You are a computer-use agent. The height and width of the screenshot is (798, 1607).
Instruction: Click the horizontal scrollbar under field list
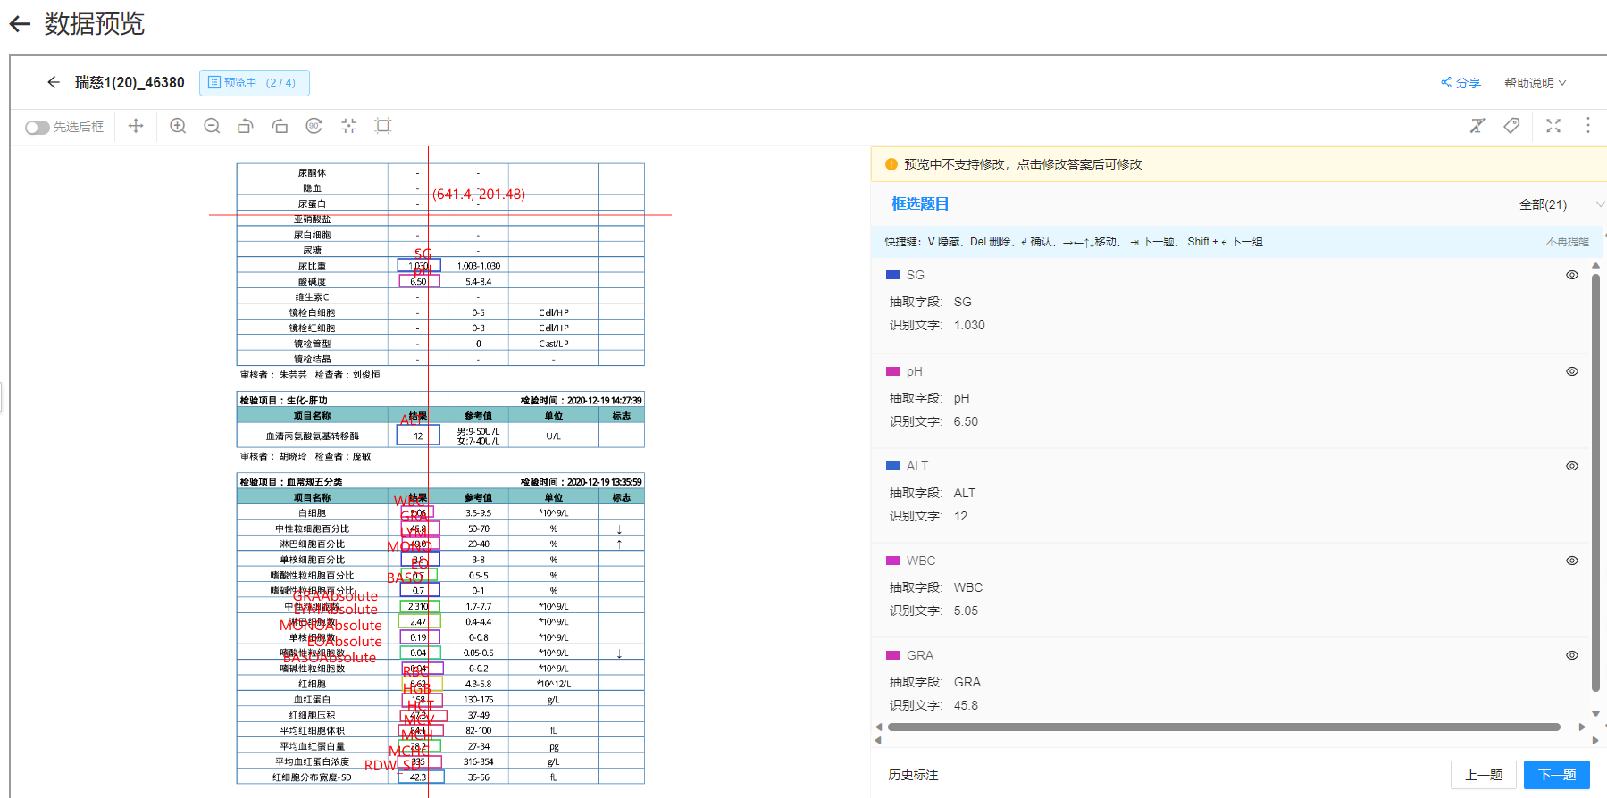click(1224, 727)
